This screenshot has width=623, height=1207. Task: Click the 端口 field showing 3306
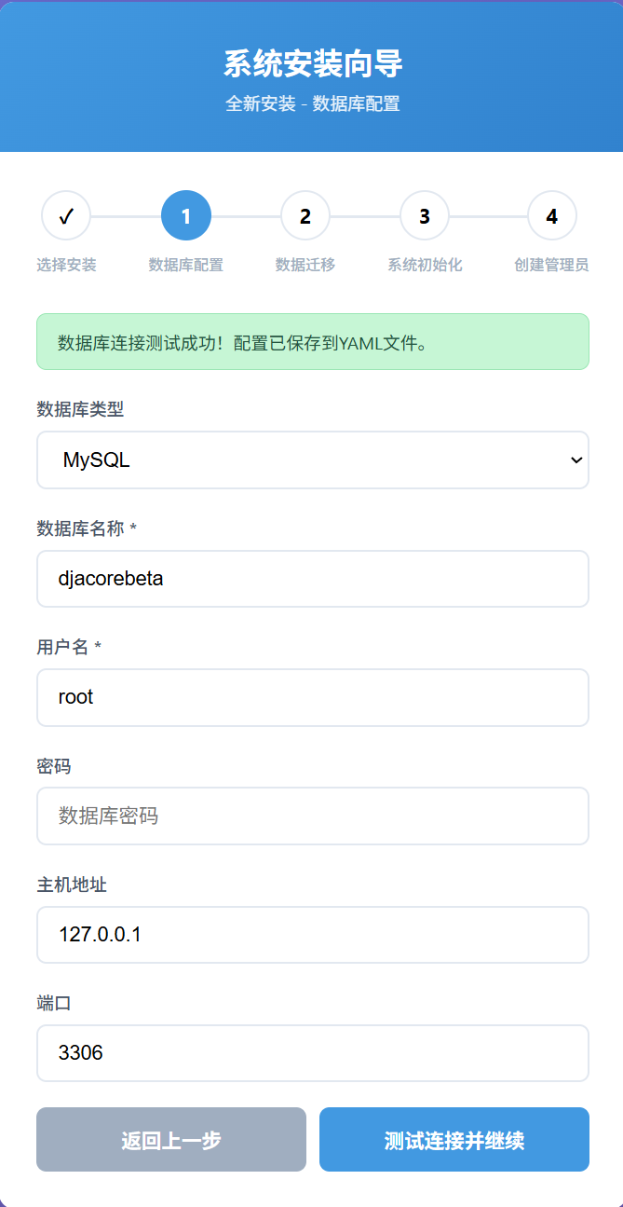click(313, 1053)
